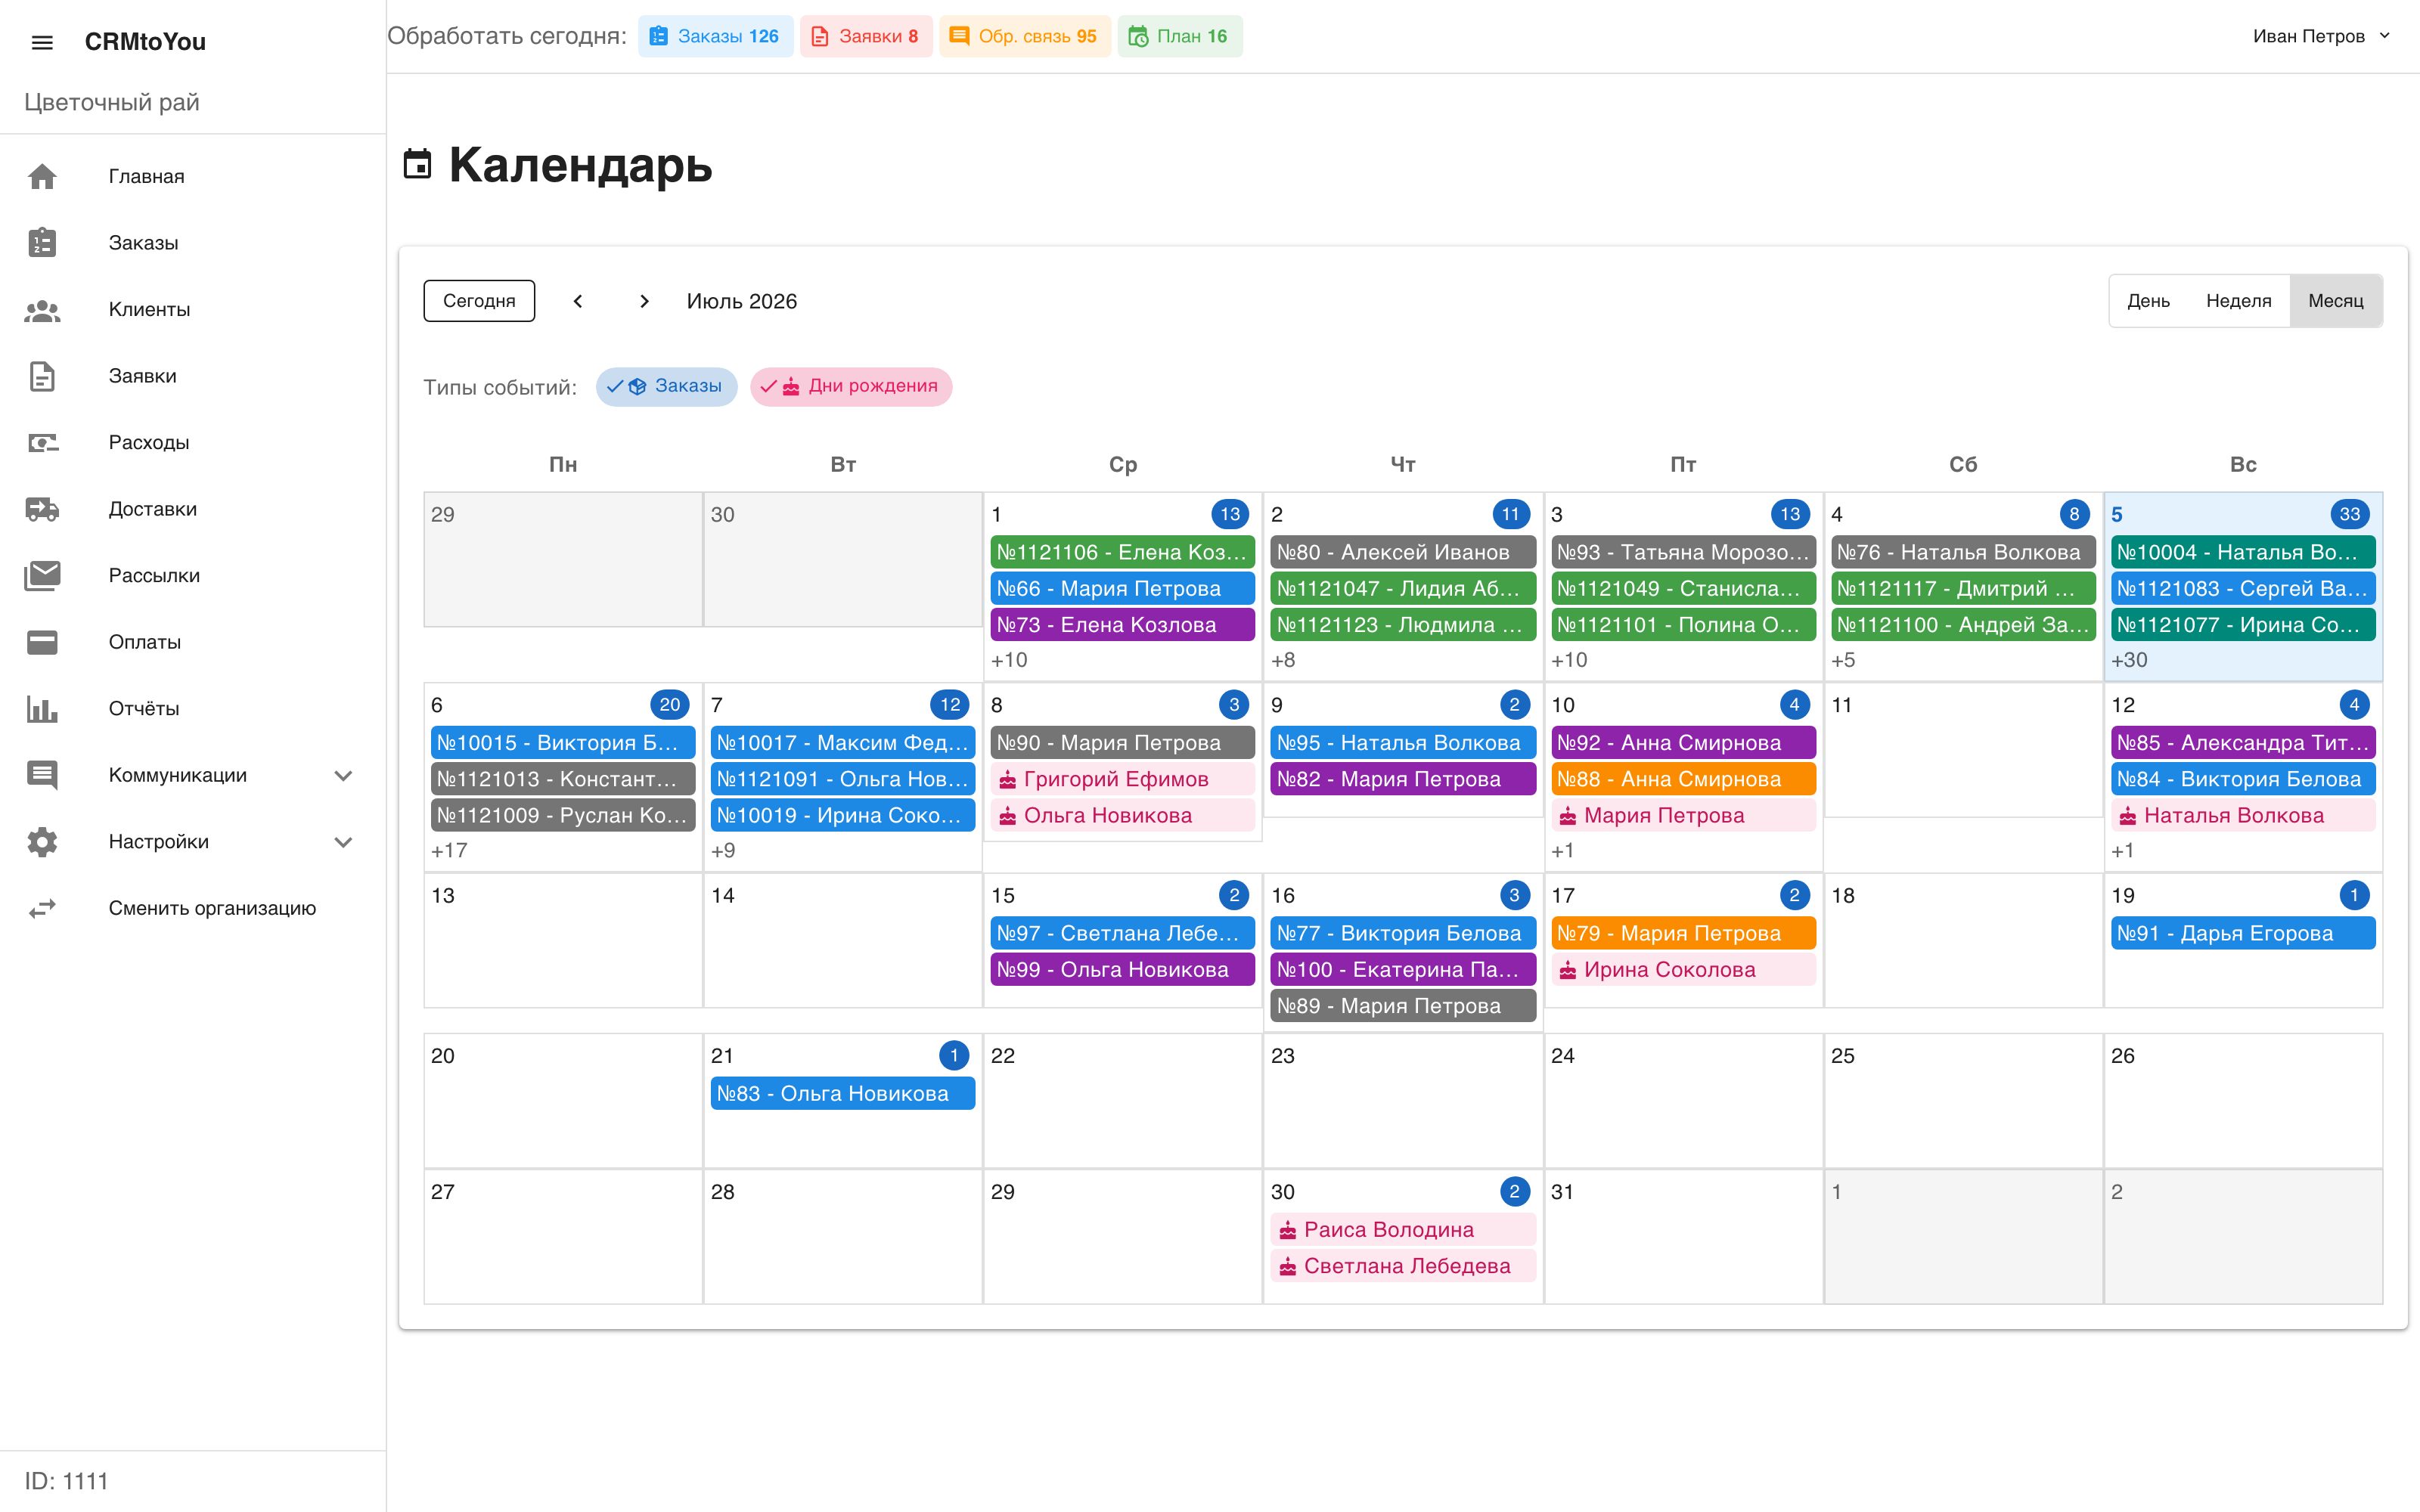The height and width of the screenshot is (1512, 2420).
Task: Click the Клиенты people icon
Action: [42, 310]
